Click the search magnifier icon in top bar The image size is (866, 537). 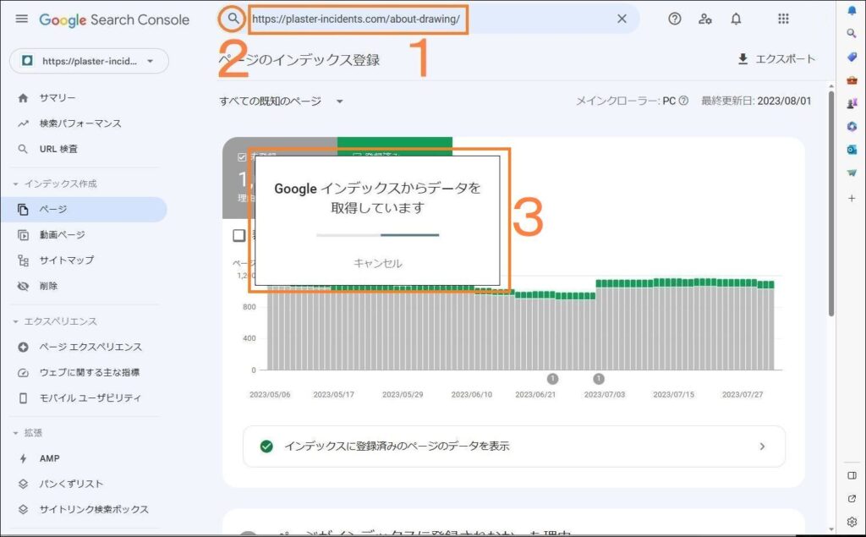point(233,19)
